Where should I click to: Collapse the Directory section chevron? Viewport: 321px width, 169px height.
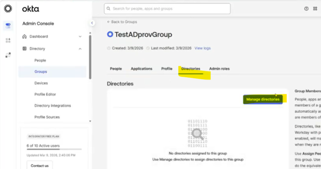[x=80, y=49]
